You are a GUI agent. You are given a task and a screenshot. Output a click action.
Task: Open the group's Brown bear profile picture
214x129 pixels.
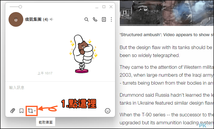coord(16,19)
